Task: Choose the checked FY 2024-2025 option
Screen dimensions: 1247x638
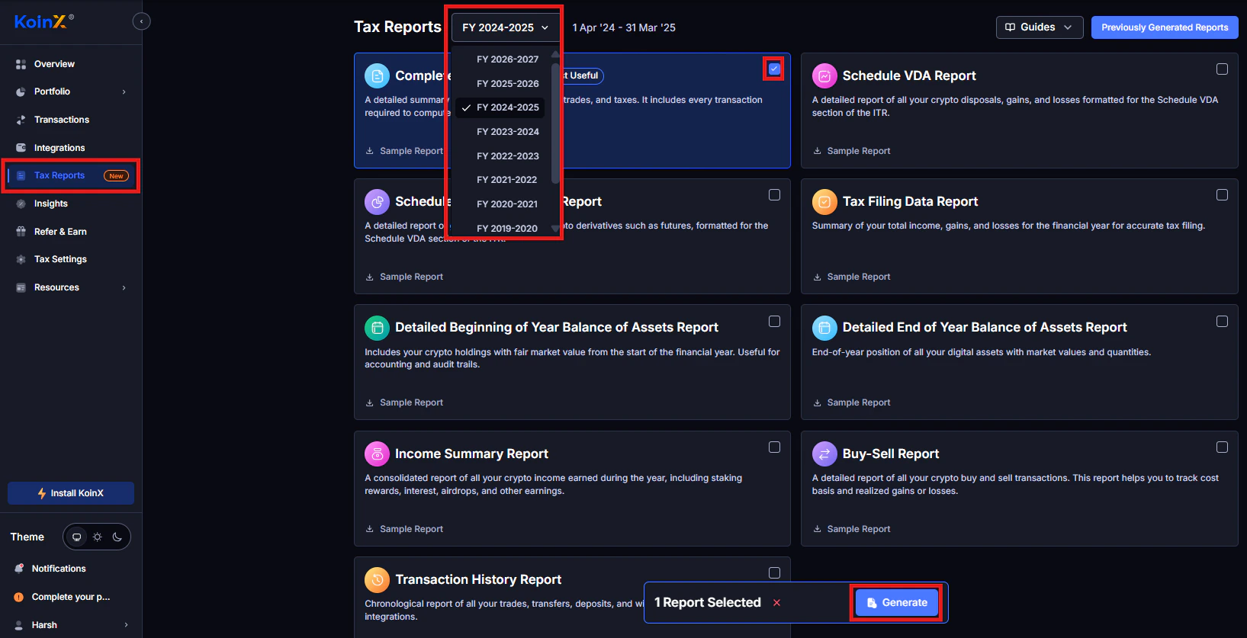Action: 500,107
